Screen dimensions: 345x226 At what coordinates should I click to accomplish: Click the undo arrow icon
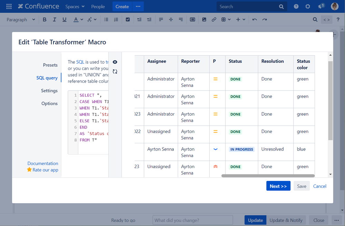coord(255,20)
